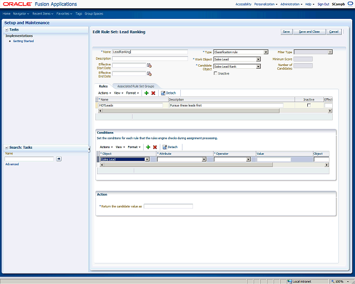The width and height of the screenshot is (355, 284).
Task: Open Administration menu
Action: pos(291,4)
